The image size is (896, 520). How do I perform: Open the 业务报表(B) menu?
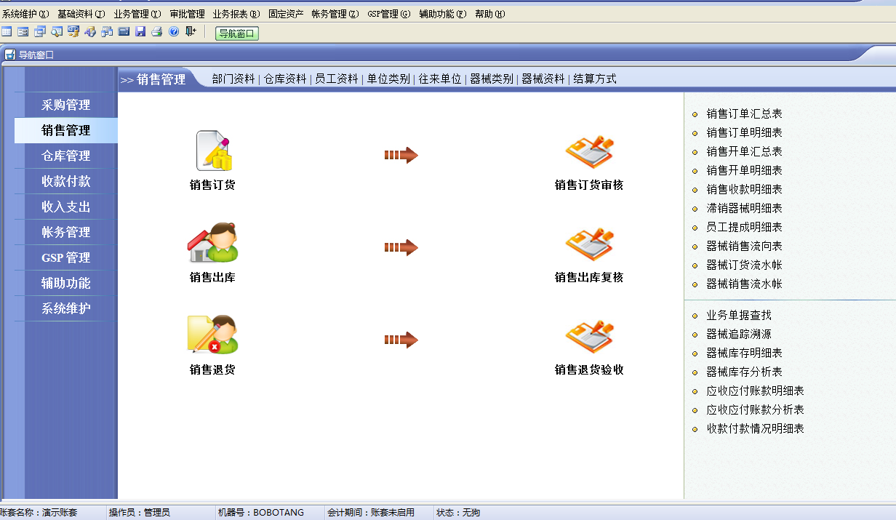(x=236, y=14)
